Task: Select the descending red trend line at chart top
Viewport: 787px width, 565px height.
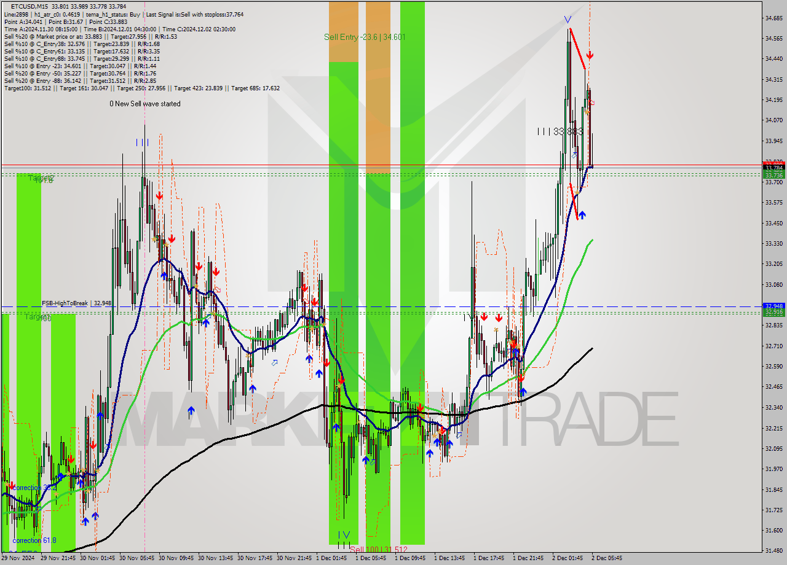Action: tap(577, 49)
